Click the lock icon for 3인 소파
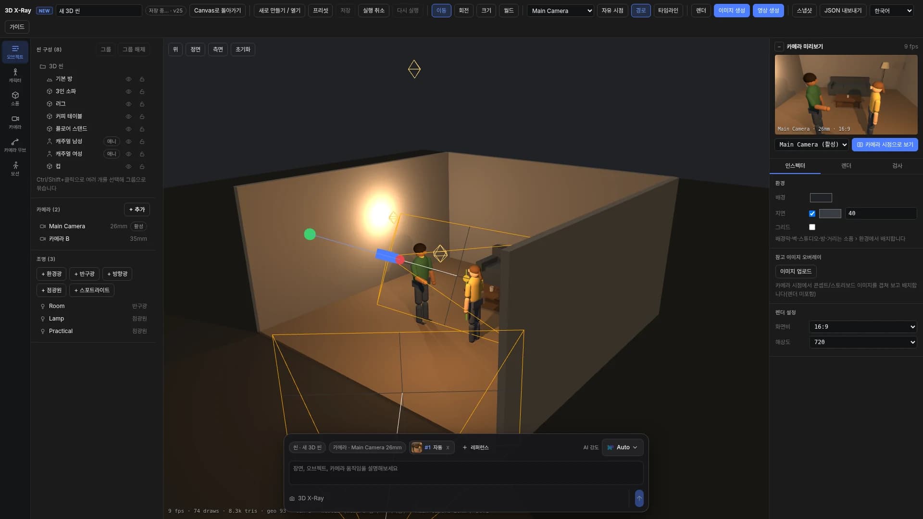Image resolution: width=923 pixels, height=519 pixels. pyautogui.click(x=142, y=91)
